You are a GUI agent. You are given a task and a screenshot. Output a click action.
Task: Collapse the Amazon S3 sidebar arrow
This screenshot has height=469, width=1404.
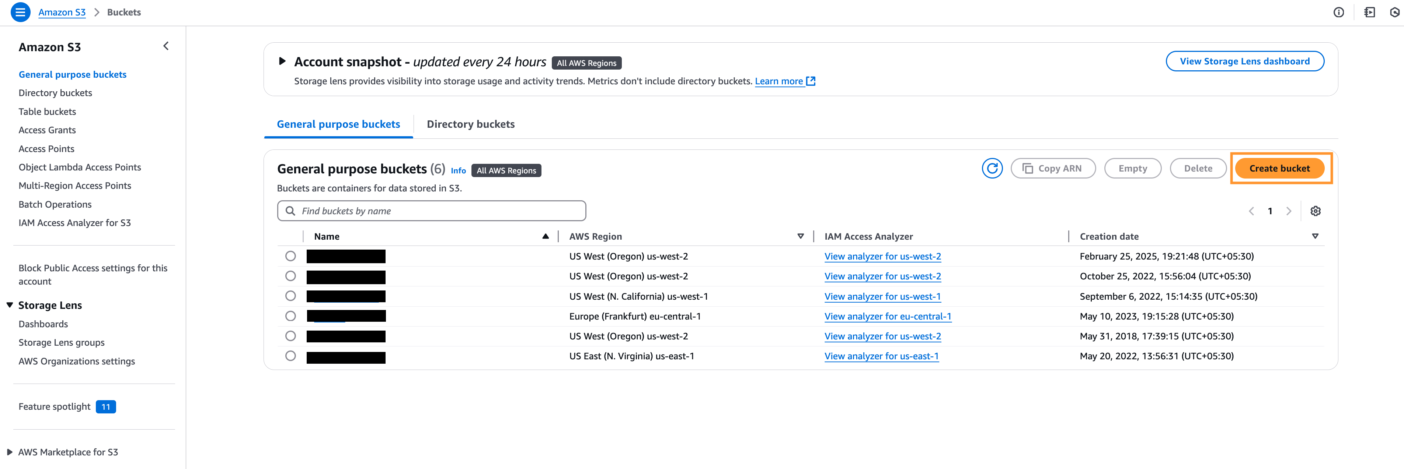pos(166,46)
